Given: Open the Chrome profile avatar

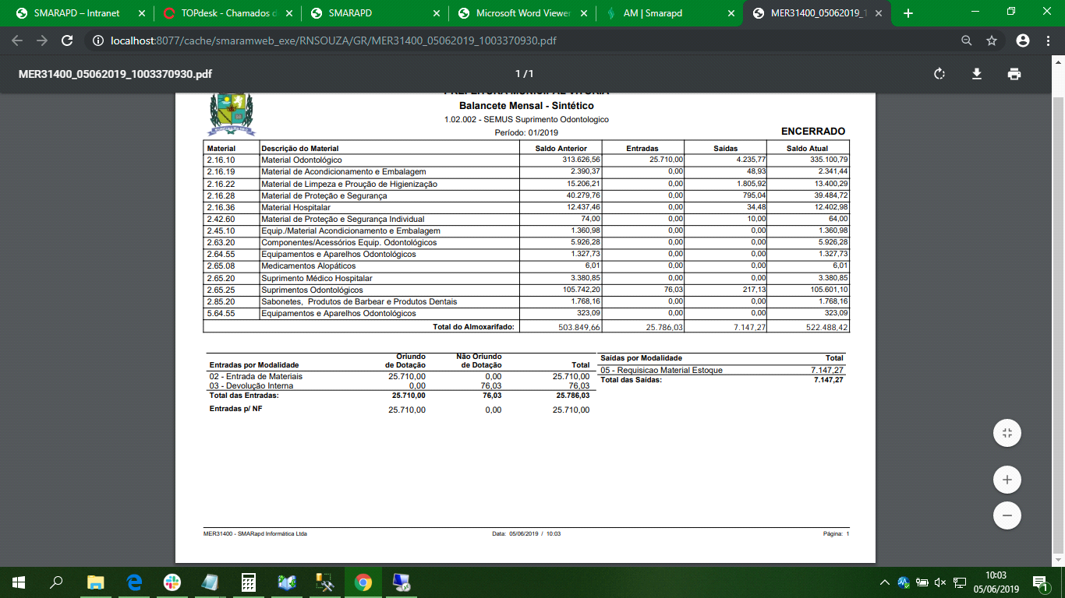Looking at the screenshot, I should point(1023,40).
